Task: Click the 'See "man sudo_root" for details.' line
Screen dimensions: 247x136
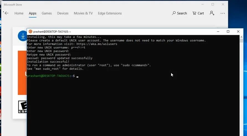Action: [55, 69]
